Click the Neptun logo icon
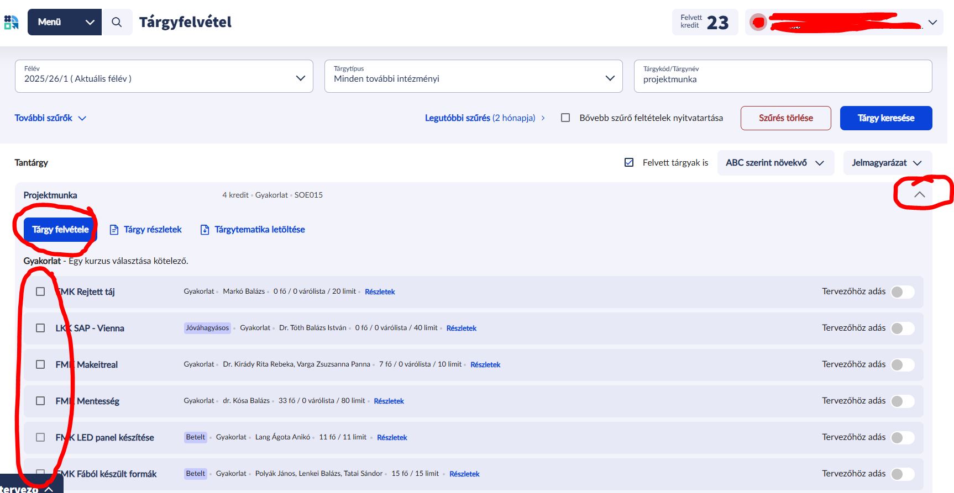 [11, 22]
